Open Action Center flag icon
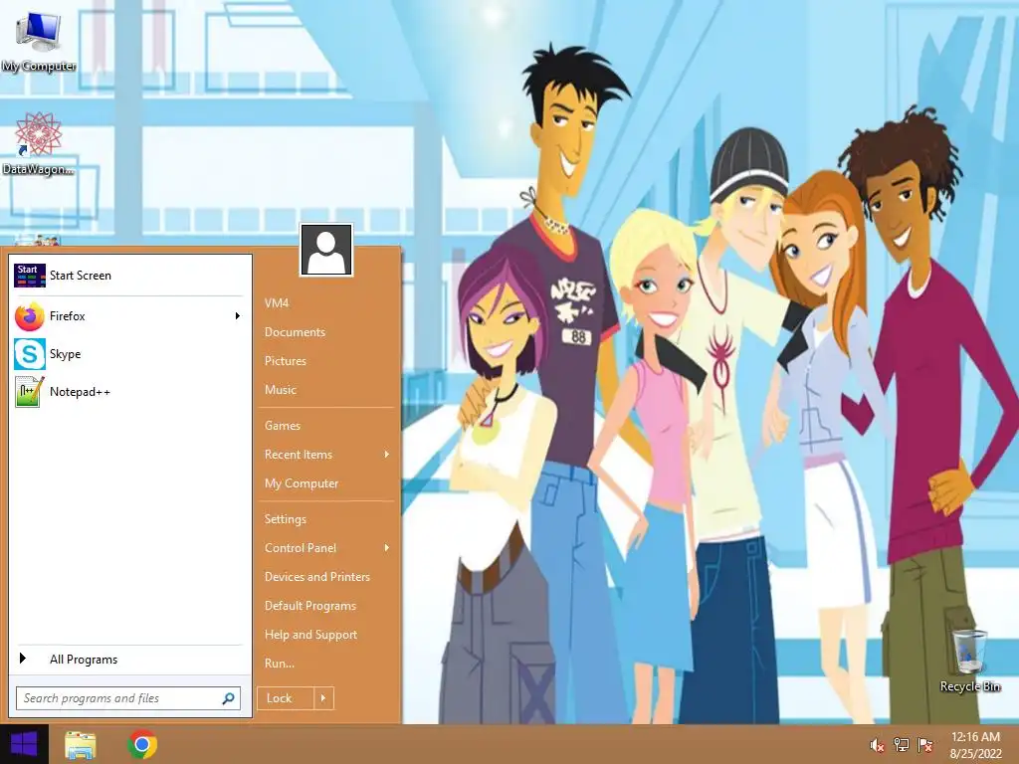The height and width of the screenshot is (764, 1019). (924, 745)
